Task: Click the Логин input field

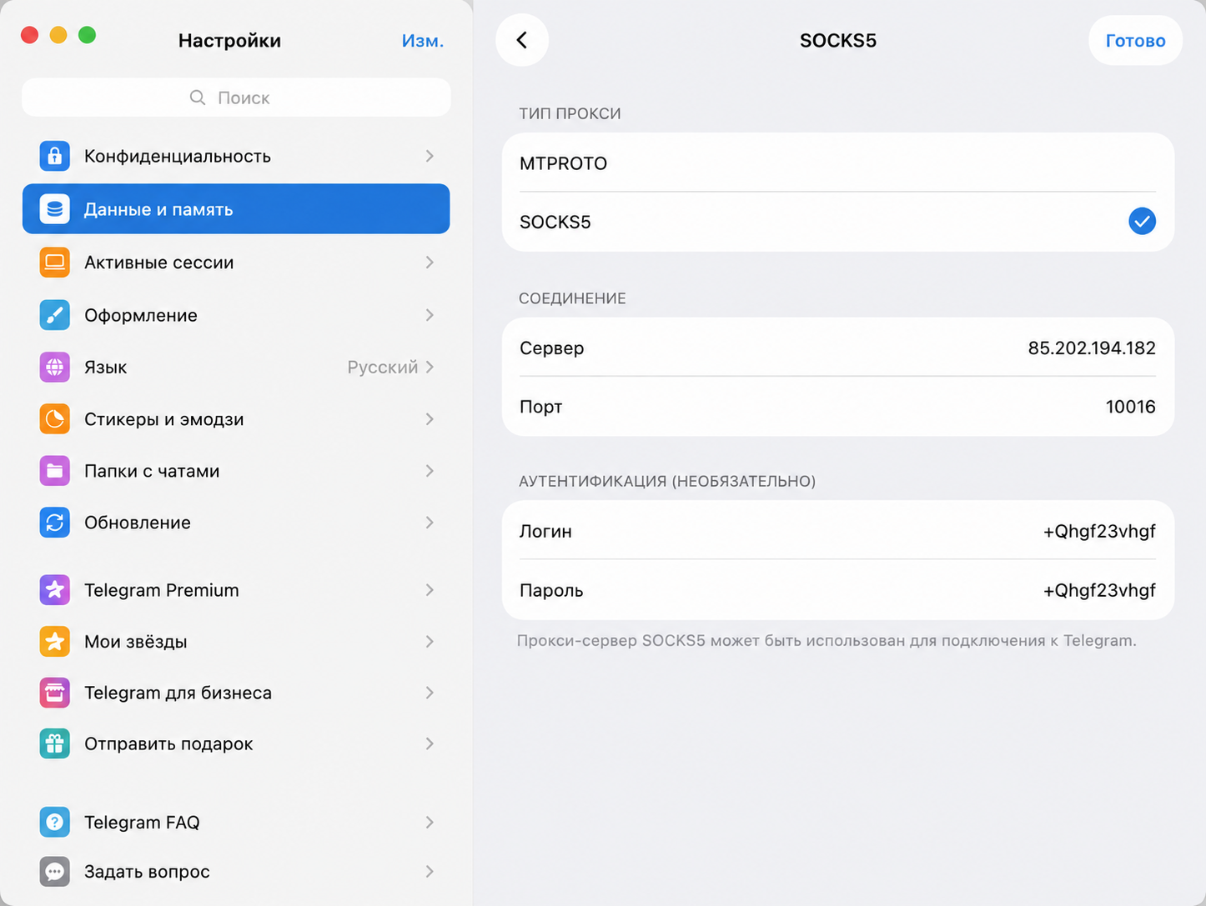Action: tap(838, 531)
